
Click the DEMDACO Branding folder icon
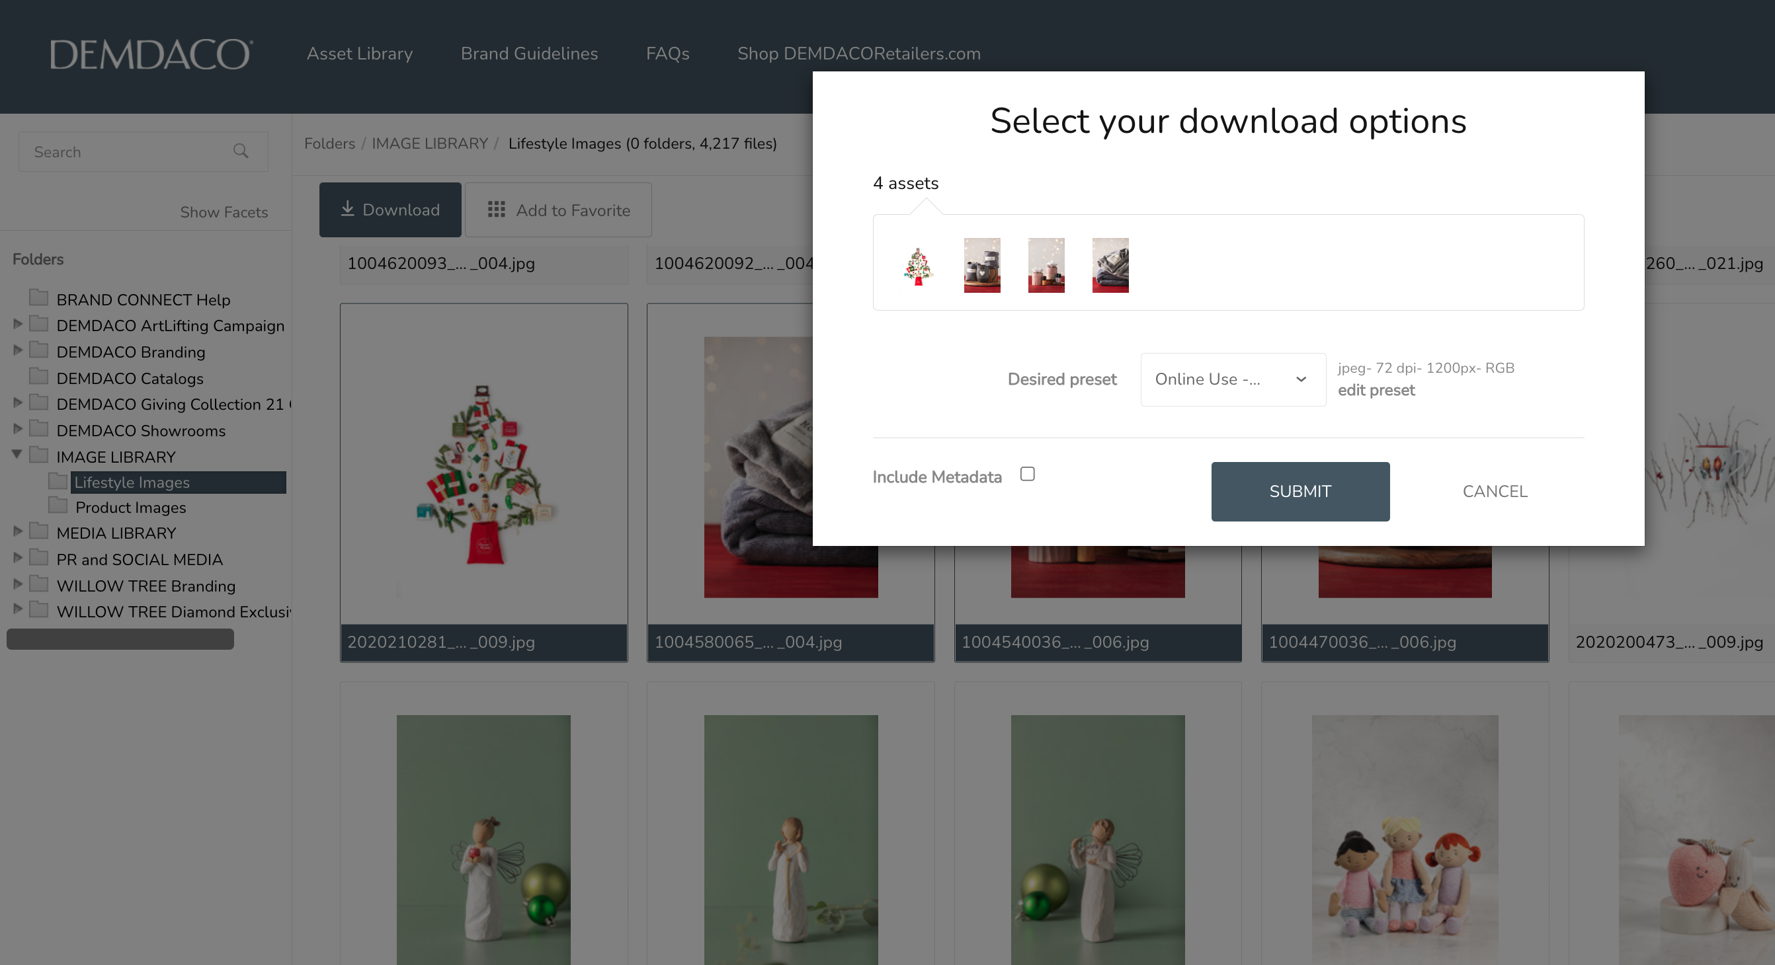pyautogui.click(x=38, y=350)
